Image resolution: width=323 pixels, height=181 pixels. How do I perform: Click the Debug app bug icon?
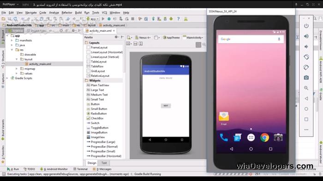point(109,19)
